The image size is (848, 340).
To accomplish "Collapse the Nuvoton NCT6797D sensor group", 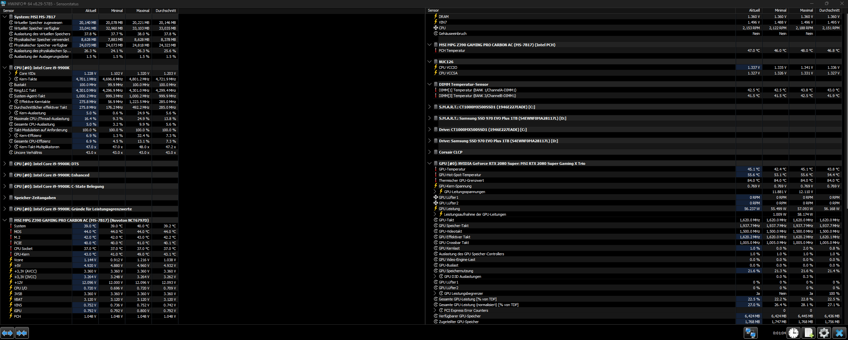I will [x=5, y=220].
